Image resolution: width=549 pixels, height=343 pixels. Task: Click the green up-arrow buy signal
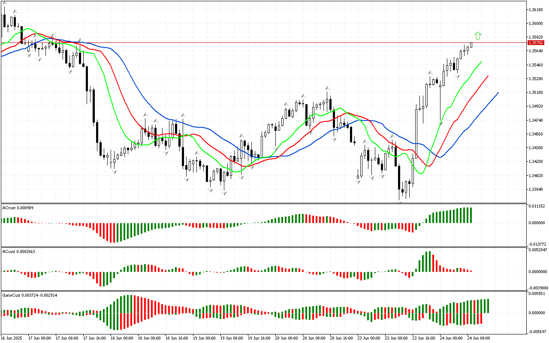(478, 36)
